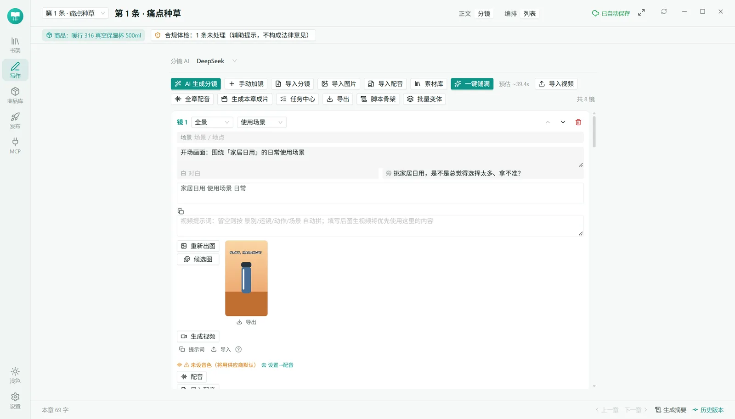Click the 手动加镜 button
The width and height of the screenshot is (735, 419).
(x=246, y=84)
